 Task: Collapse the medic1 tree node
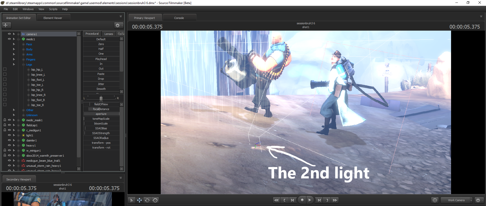pyautogui.click(x=18, y=39)
